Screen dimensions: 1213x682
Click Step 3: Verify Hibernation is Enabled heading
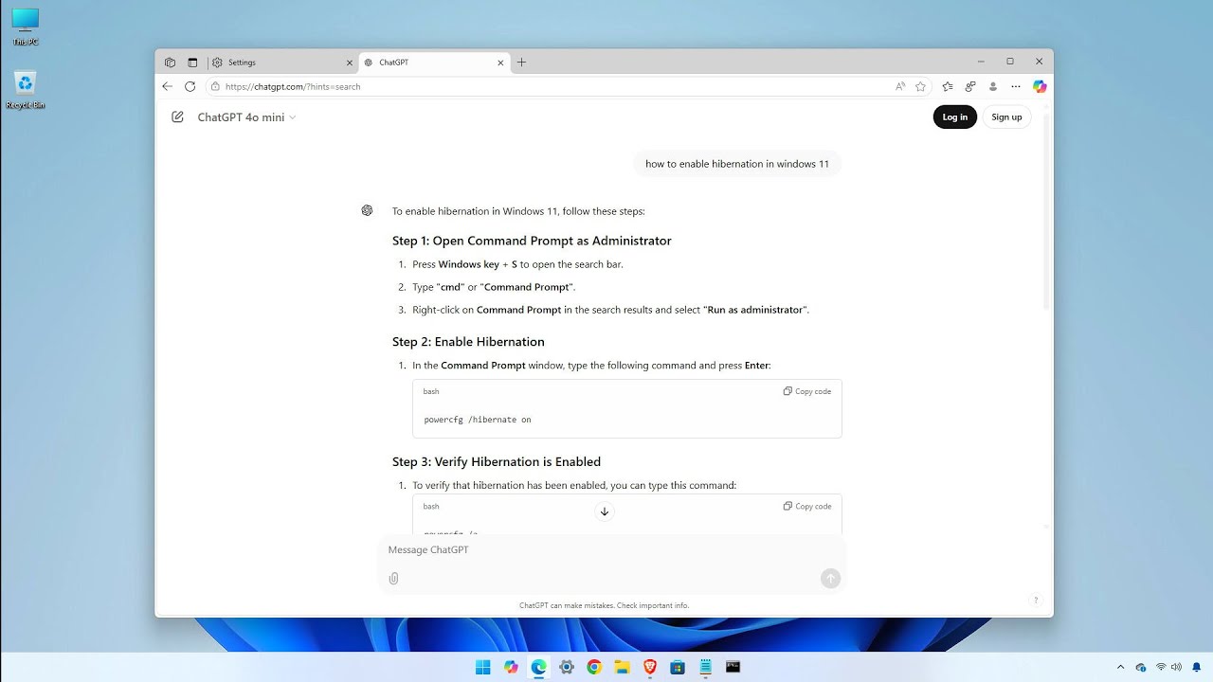click(497, 462)
